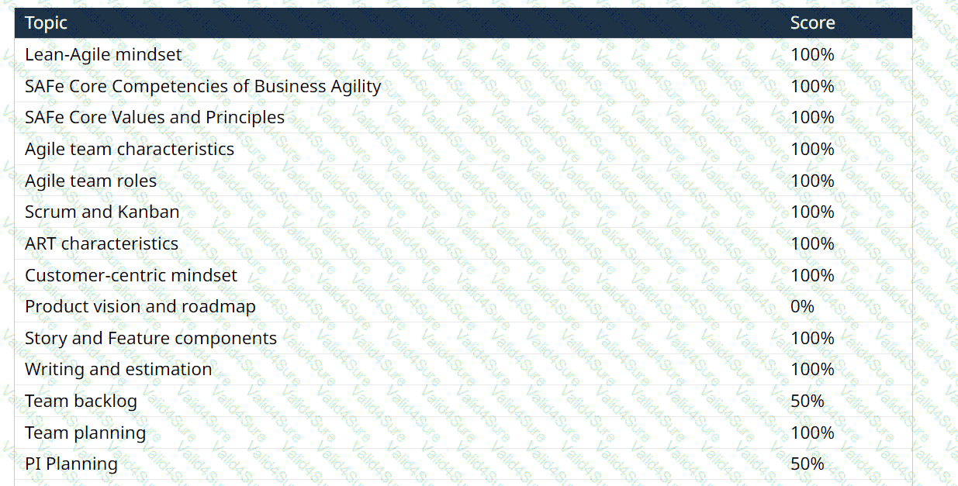Viewport: 958px width, 486px height.
Task: Select Story and Feature components topic
Action: coord(150,338)
